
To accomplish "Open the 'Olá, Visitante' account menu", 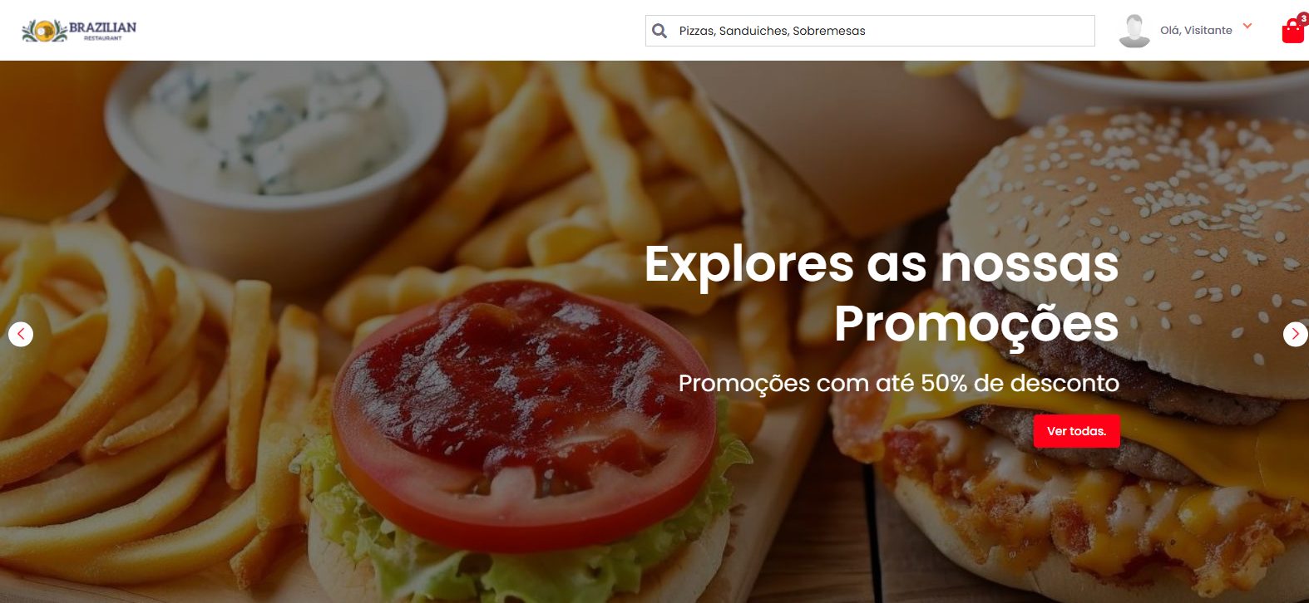I will click(x=1196, y=31).
